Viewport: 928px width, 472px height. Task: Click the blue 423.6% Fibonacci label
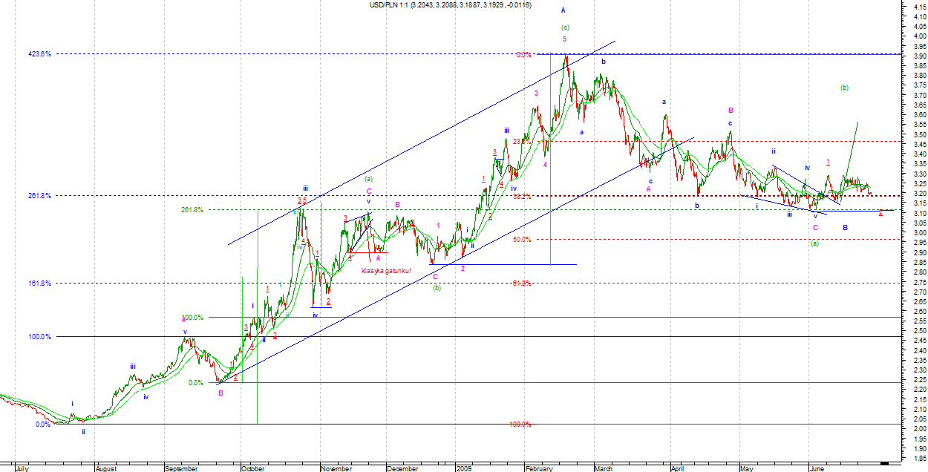click(39, 54)
